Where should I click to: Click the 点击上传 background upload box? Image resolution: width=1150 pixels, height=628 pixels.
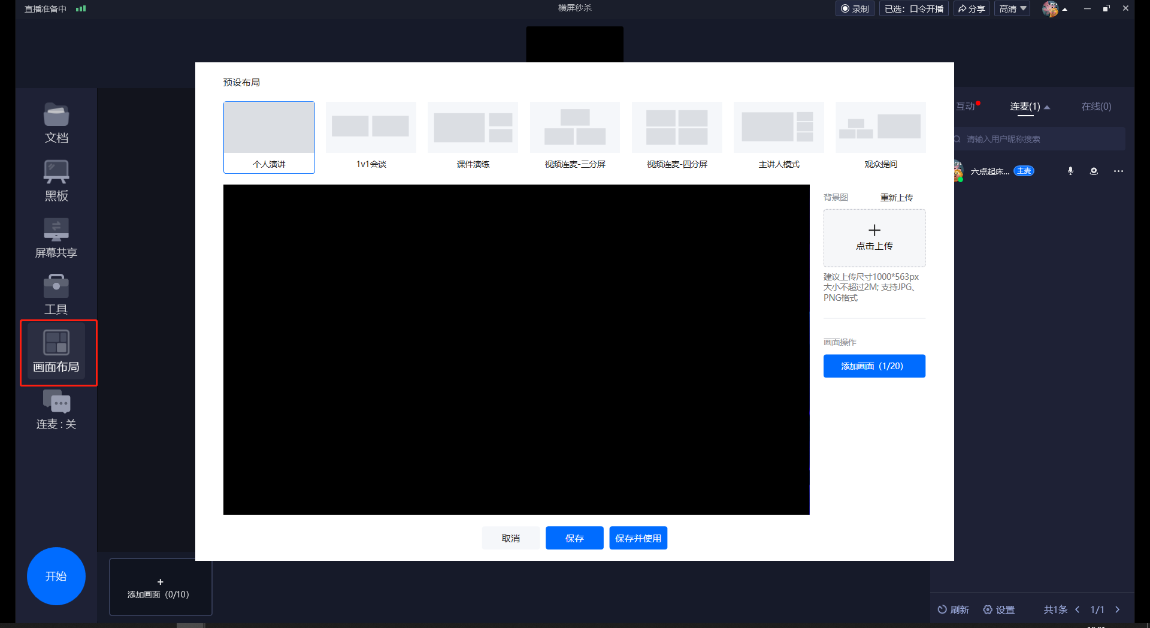(x=874, y=238)
